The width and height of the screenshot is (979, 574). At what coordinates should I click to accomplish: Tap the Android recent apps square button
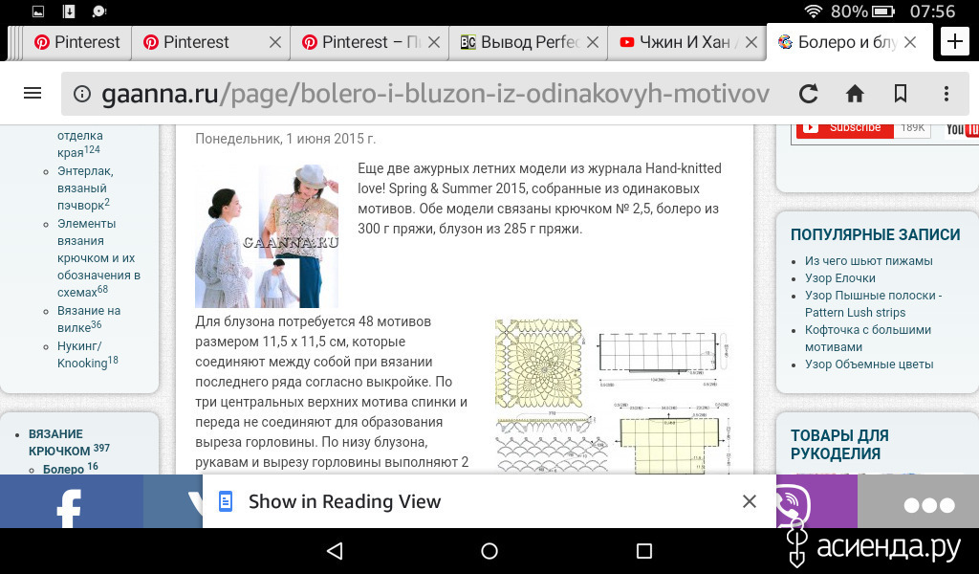coord(643,550)
